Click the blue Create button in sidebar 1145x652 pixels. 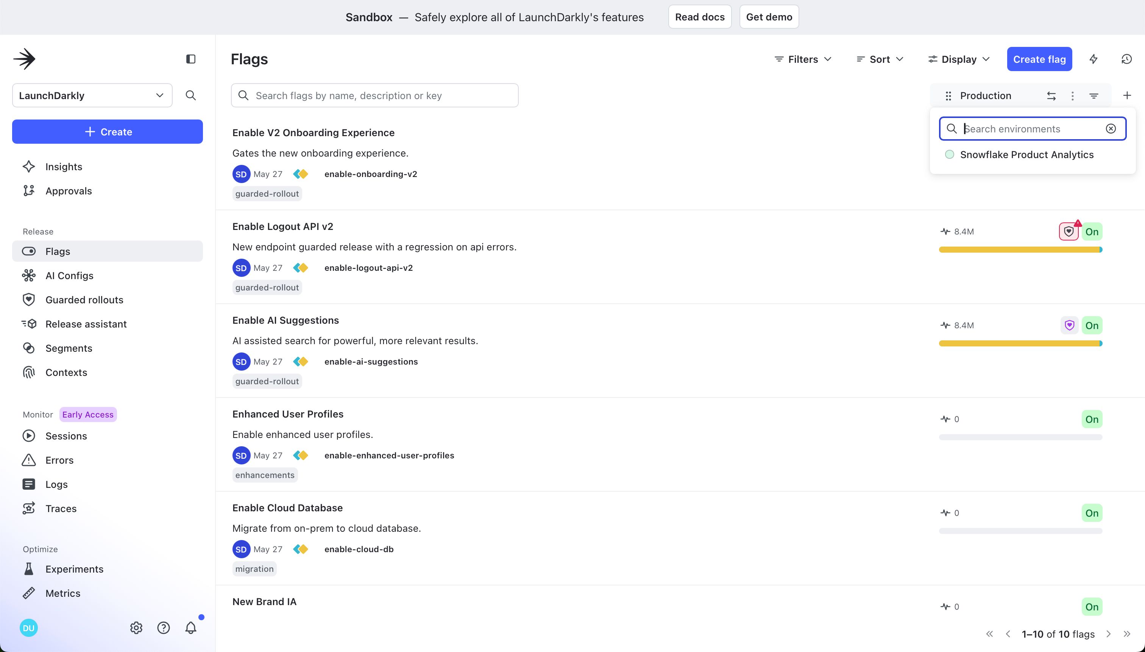[108, 132]
